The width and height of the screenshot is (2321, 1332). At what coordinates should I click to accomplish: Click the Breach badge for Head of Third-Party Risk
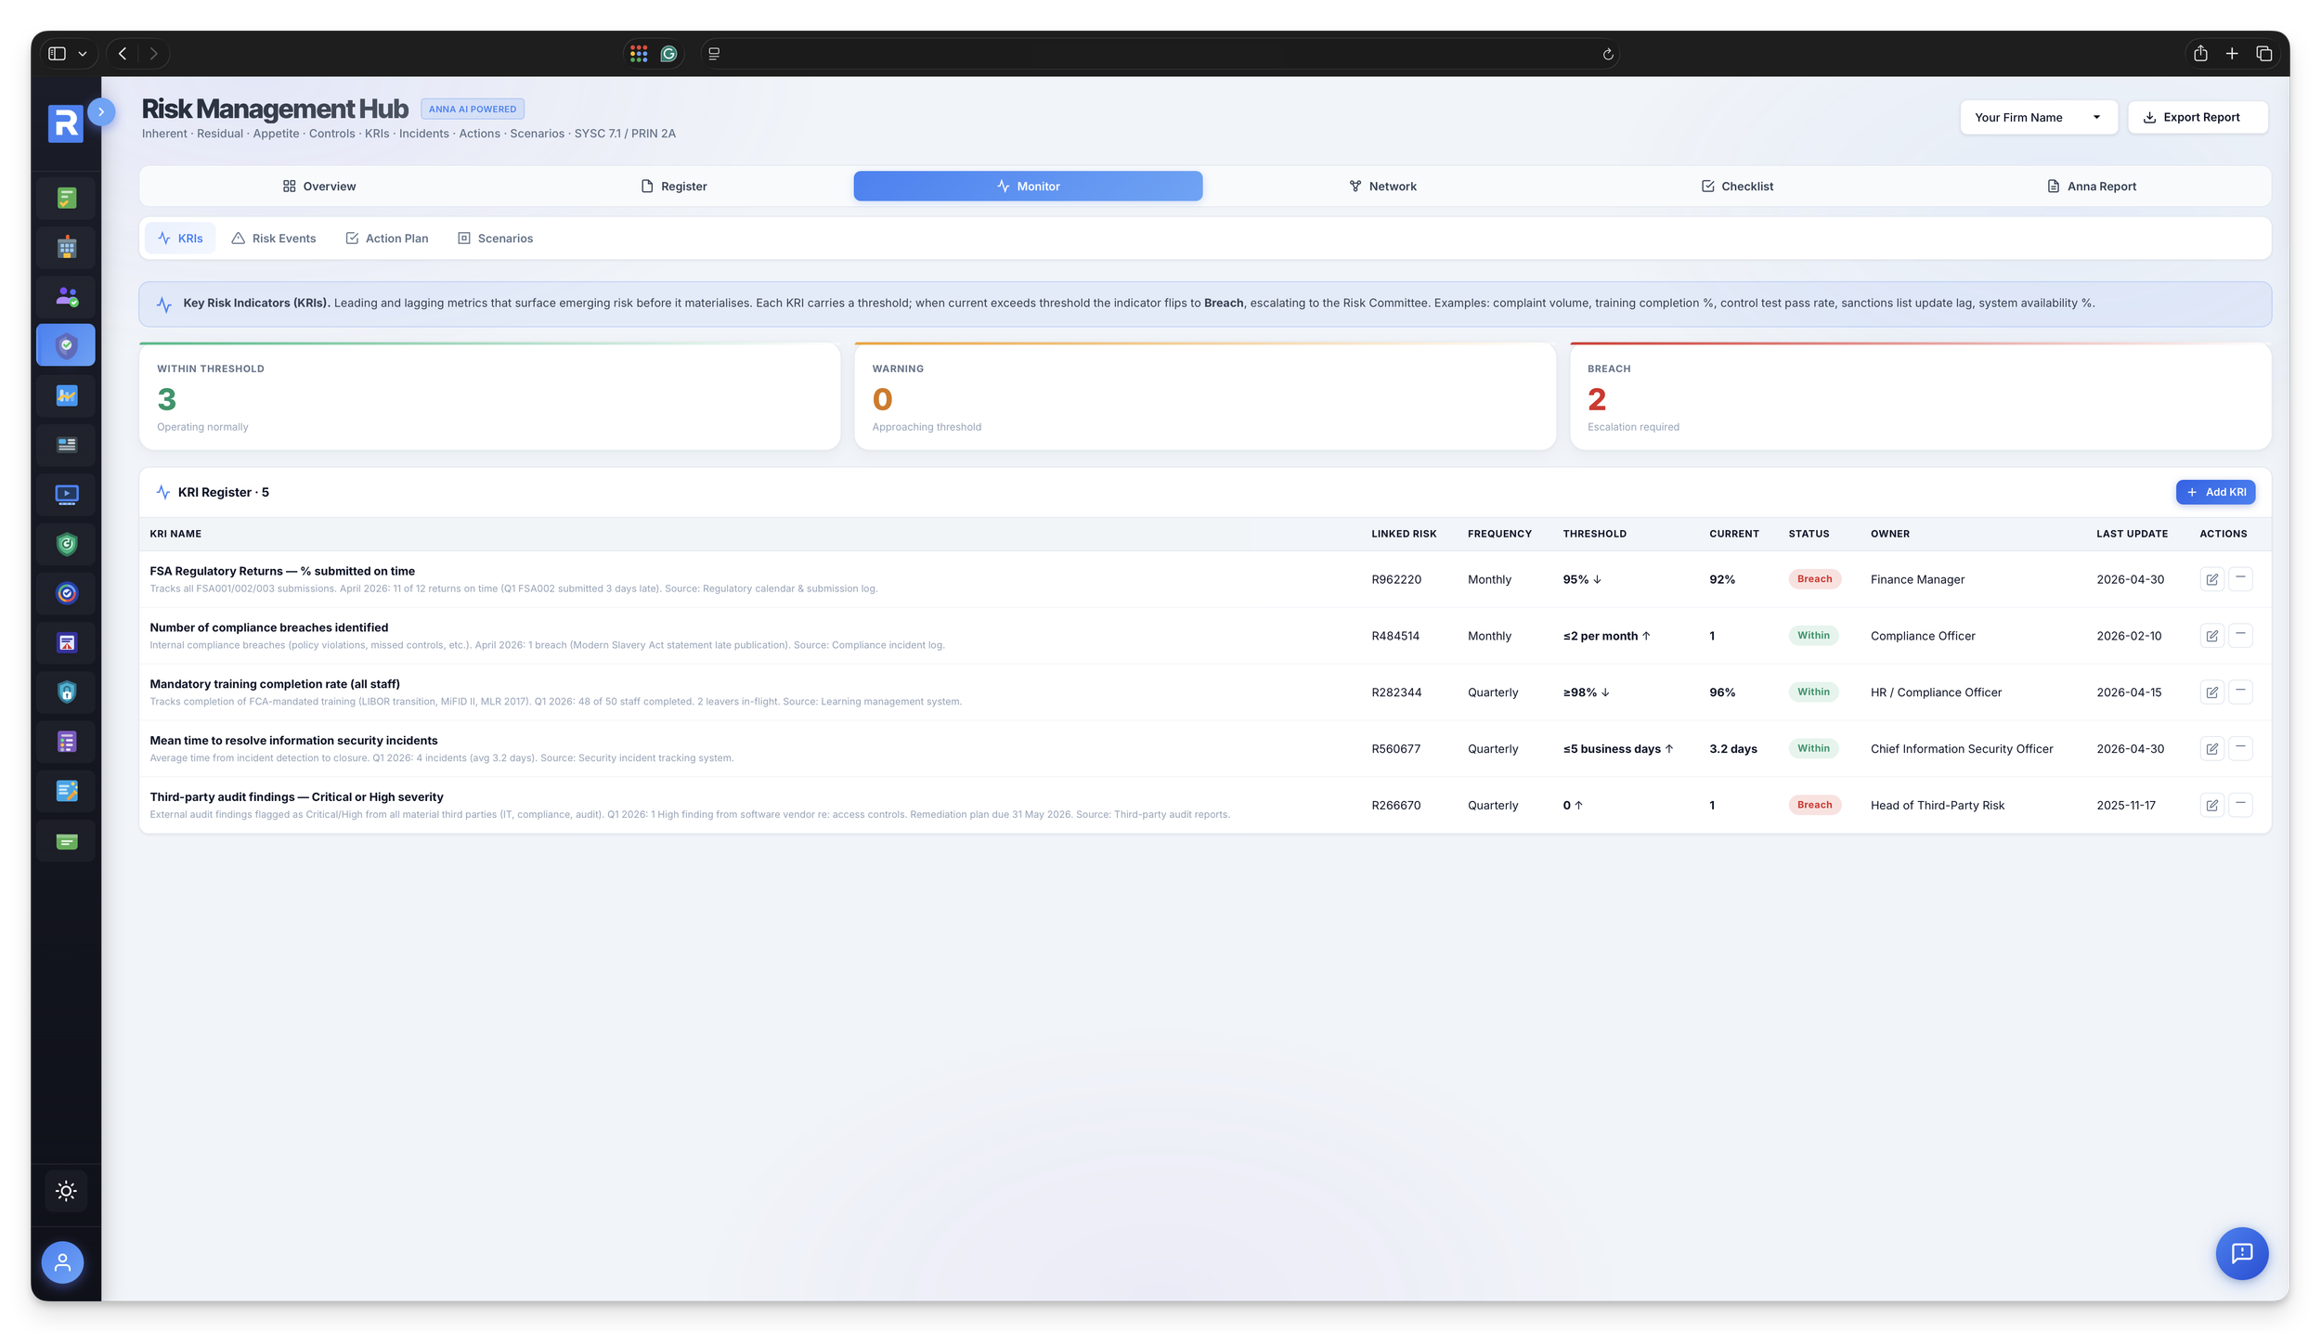(1814, 805)
